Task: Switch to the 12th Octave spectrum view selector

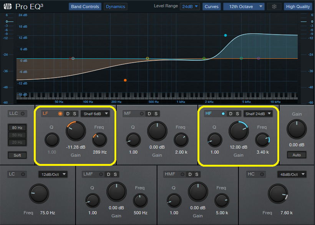Action: 244,6
